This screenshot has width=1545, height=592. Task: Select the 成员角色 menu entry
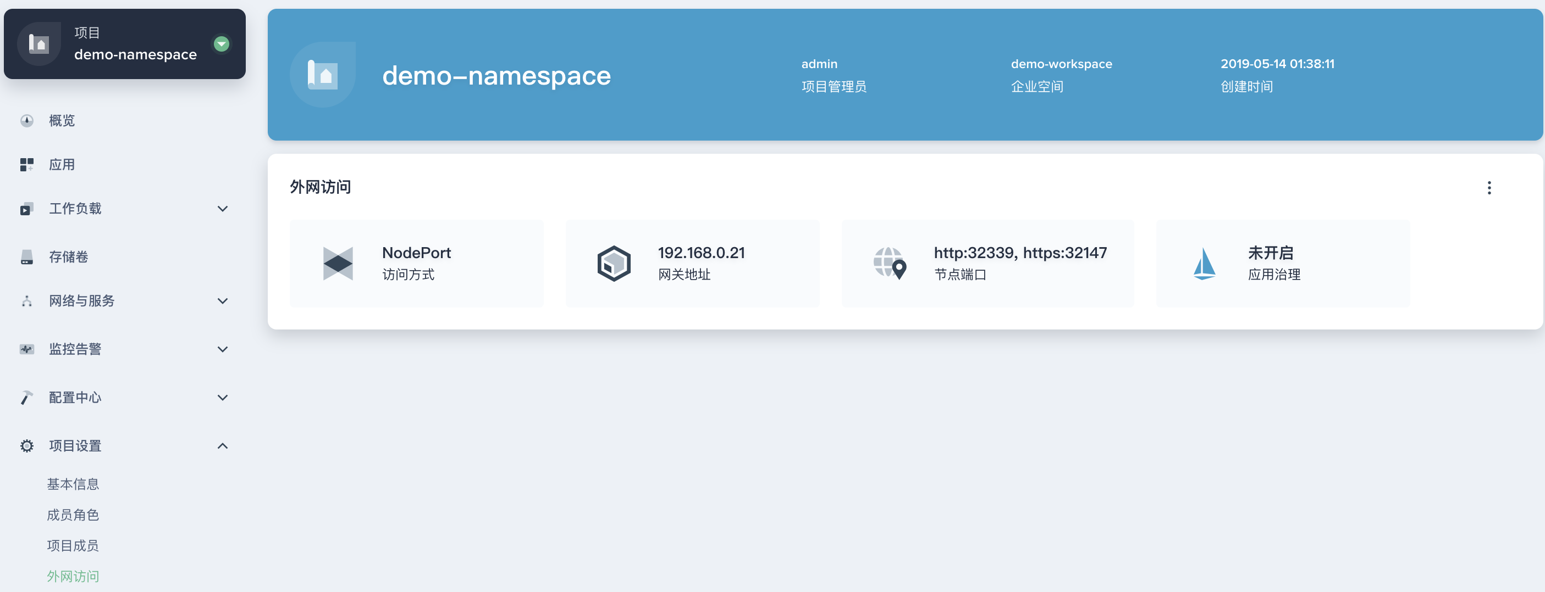click(x=73, y=515)
